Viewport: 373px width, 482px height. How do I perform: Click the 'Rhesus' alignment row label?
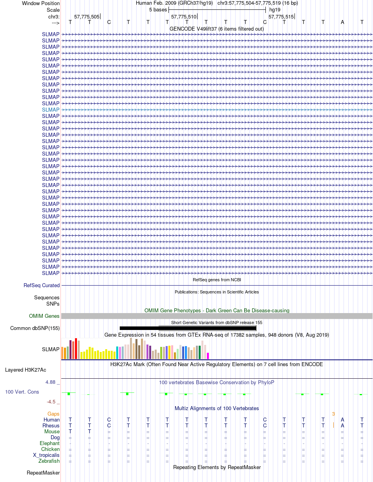(x=51, y=425)
